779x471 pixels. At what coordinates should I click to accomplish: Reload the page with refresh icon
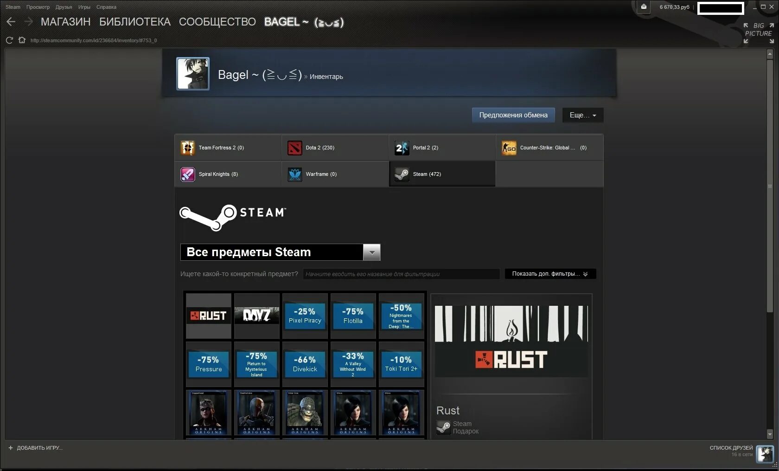click(9, 40)
